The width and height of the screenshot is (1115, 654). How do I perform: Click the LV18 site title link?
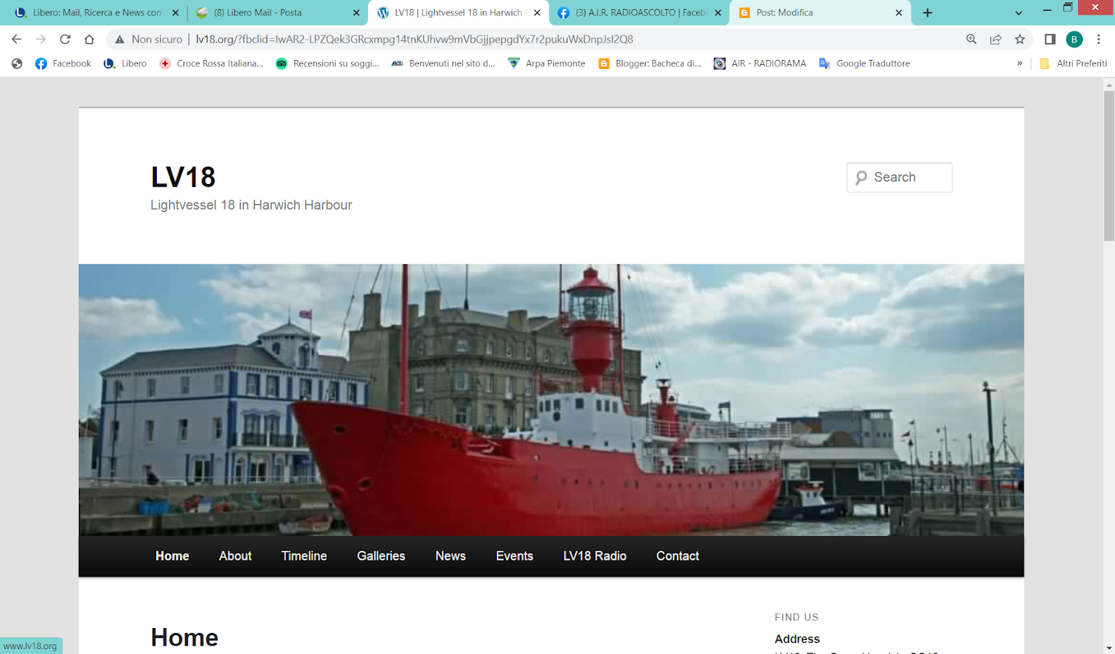click(x=183, y=177)
